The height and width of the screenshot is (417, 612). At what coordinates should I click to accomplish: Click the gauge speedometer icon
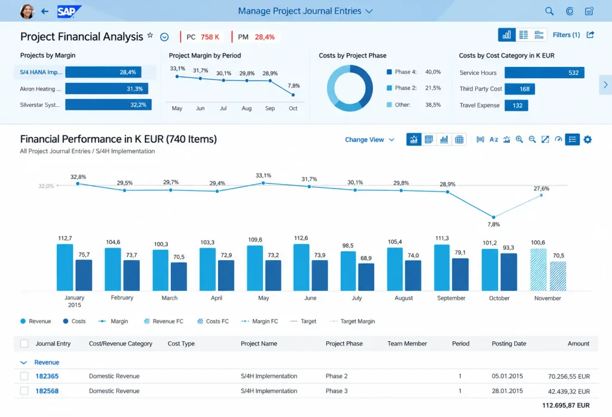click(x=558, y=139)
